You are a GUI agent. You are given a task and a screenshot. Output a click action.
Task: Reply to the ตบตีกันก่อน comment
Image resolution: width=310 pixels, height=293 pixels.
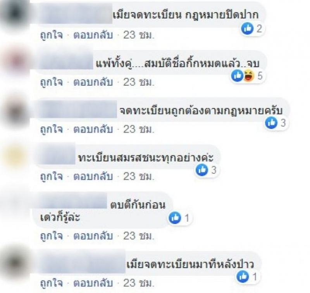[93, 236]
